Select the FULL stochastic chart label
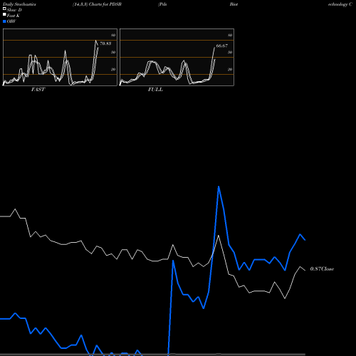The height and width of the screenshot is (356, 356). [x=155, y=90]
